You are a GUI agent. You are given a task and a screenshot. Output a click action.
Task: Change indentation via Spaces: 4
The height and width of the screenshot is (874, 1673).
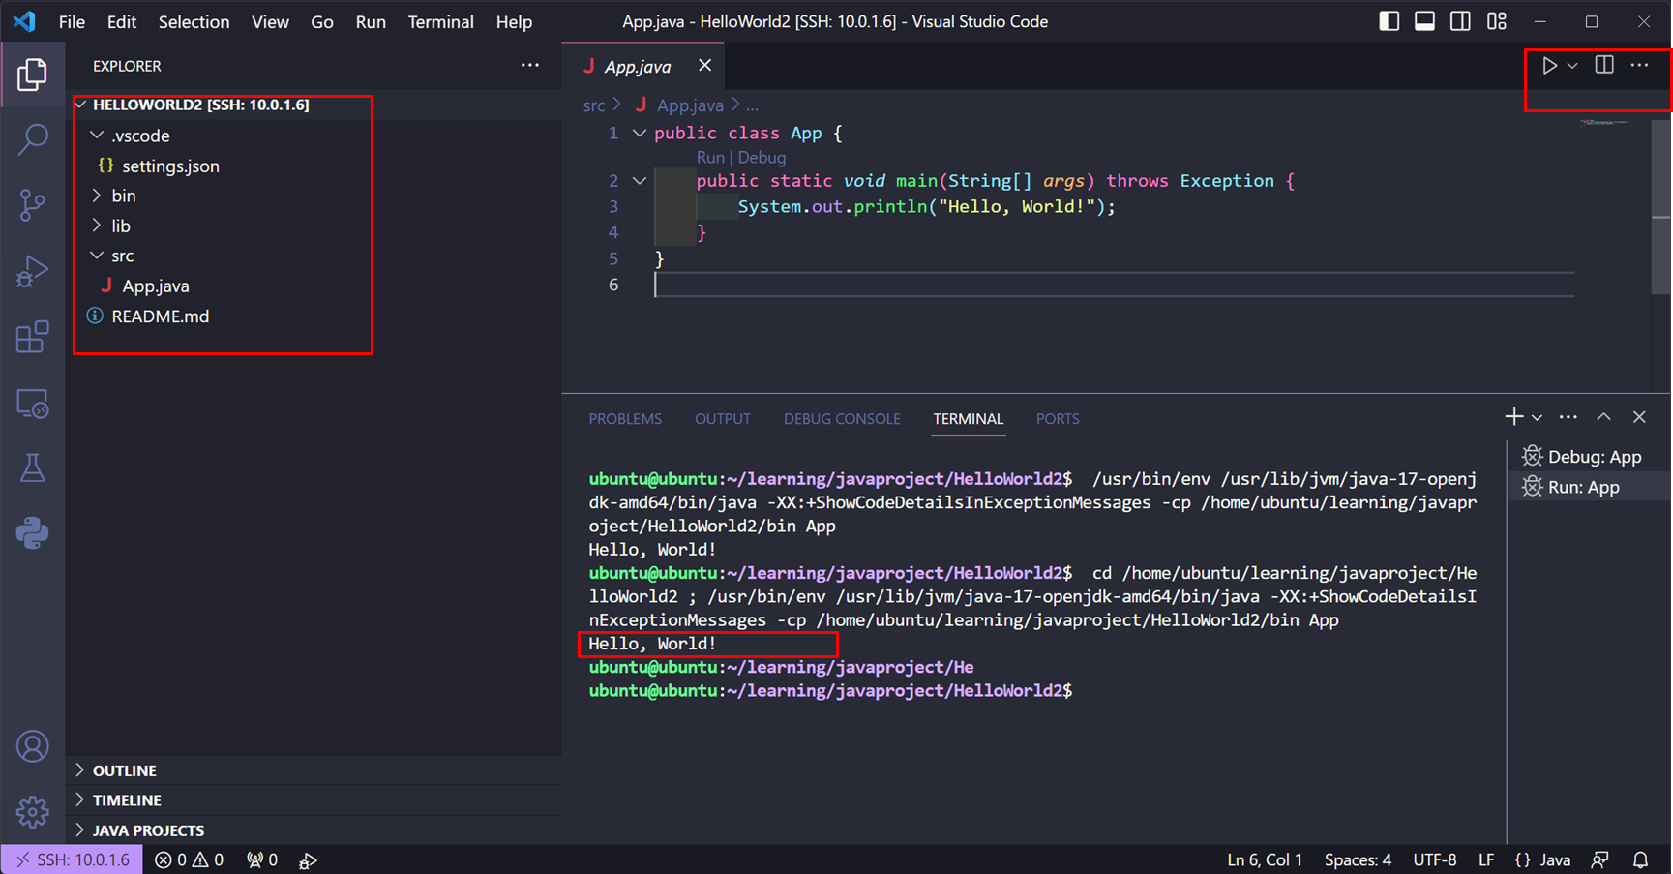[x=1358, y=859]
